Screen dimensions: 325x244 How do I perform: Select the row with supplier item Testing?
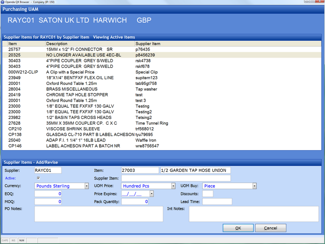(x=162, y=106)
